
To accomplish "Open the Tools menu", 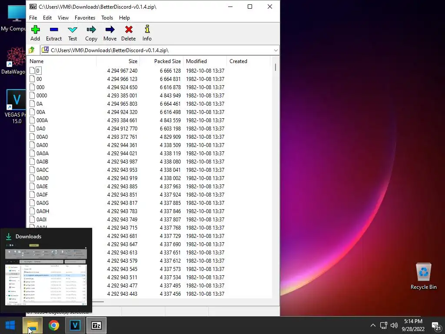I will click(107, 17).
